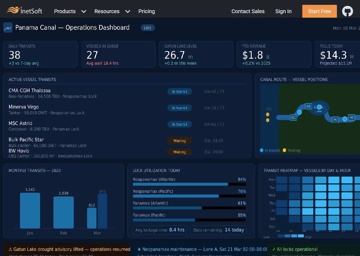Click the InetSoft logo

[x=24, y=11]
